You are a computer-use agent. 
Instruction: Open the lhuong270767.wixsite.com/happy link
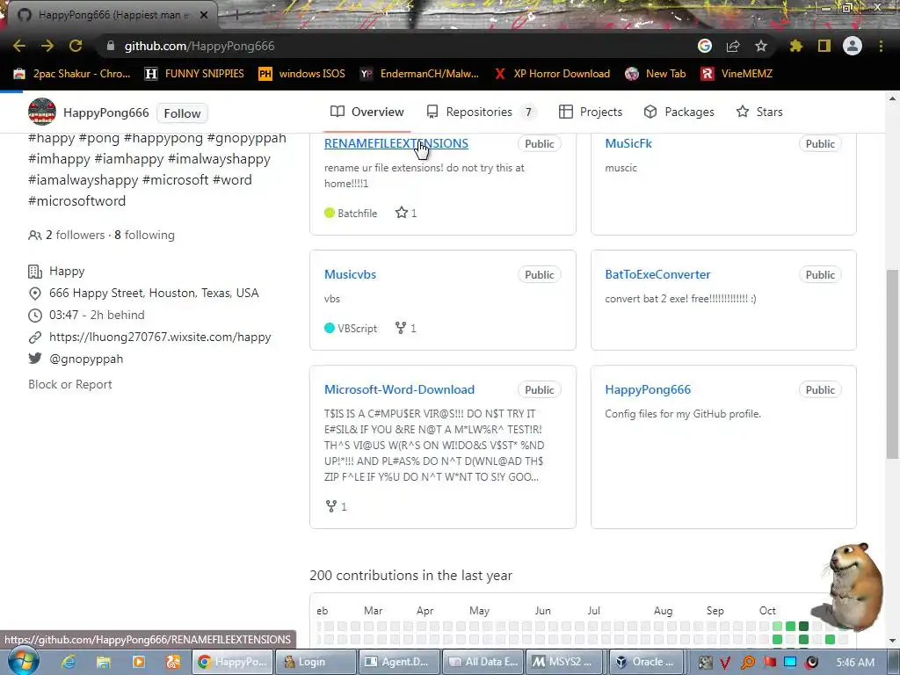(160, 337)
